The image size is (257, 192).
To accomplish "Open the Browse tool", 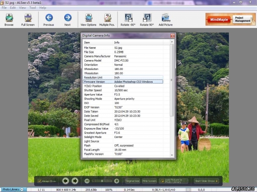I will [9, 20].
